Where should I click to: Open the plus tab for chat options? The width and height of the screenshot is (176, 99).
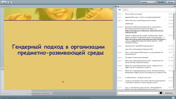click(x=125, y=10)
